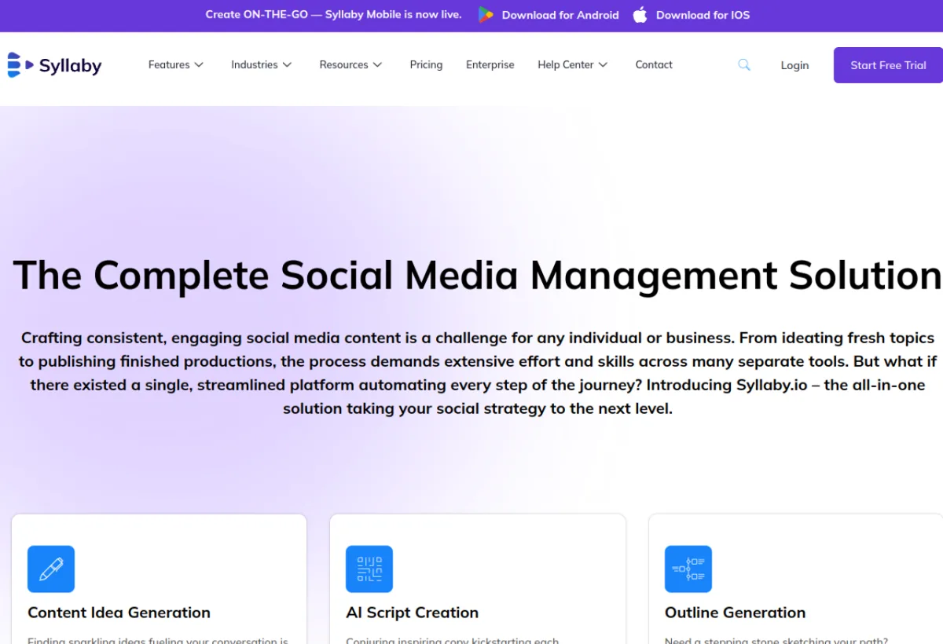Select the Outline Generation heading
Viewport: 943px width, 644px height.
(x=735, y=613)
